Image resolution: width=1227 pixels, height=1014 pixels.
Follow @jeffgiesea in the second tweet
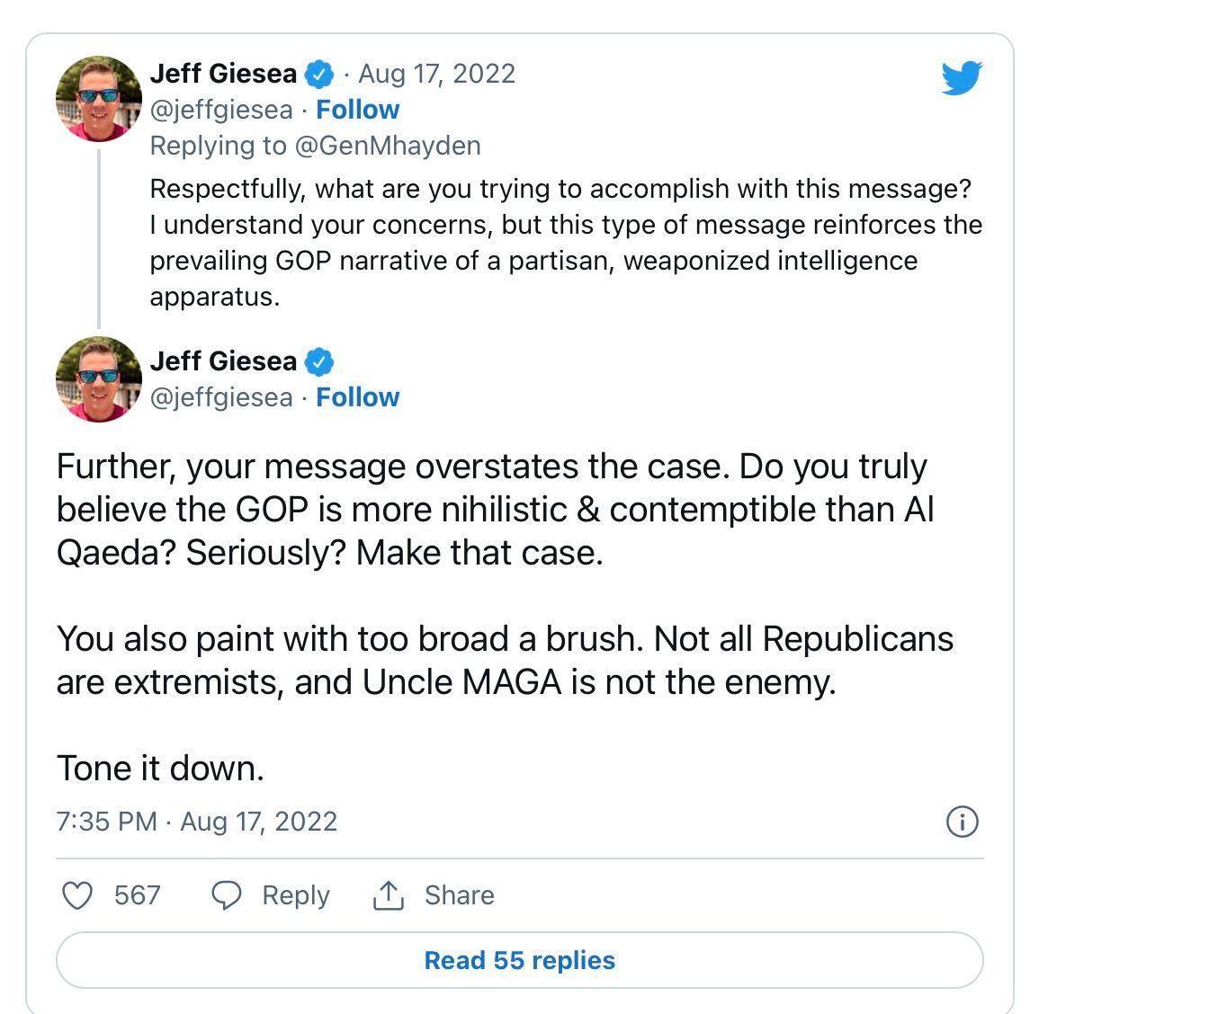[x=357, y=397]
